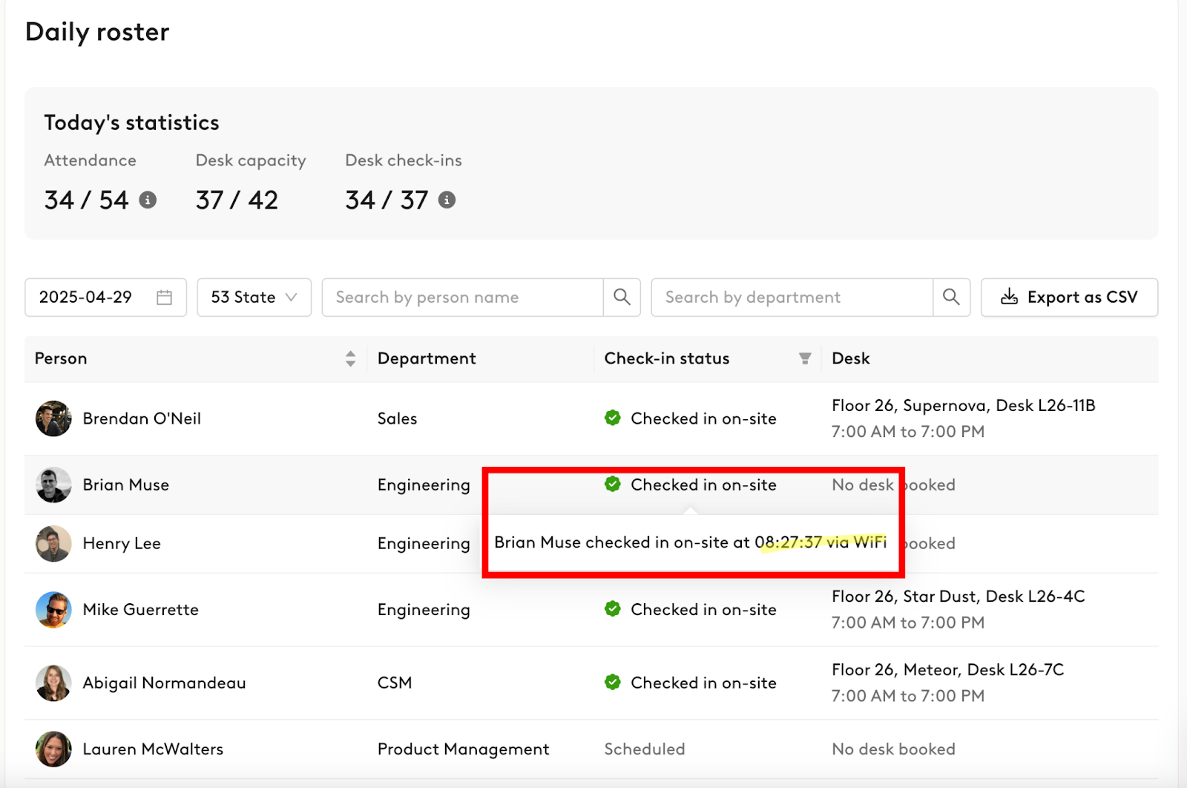Click the Desk check-ins info icon
Image resolution: width=1187 pixels, height=788 pixels.
(x=447, y=200)
